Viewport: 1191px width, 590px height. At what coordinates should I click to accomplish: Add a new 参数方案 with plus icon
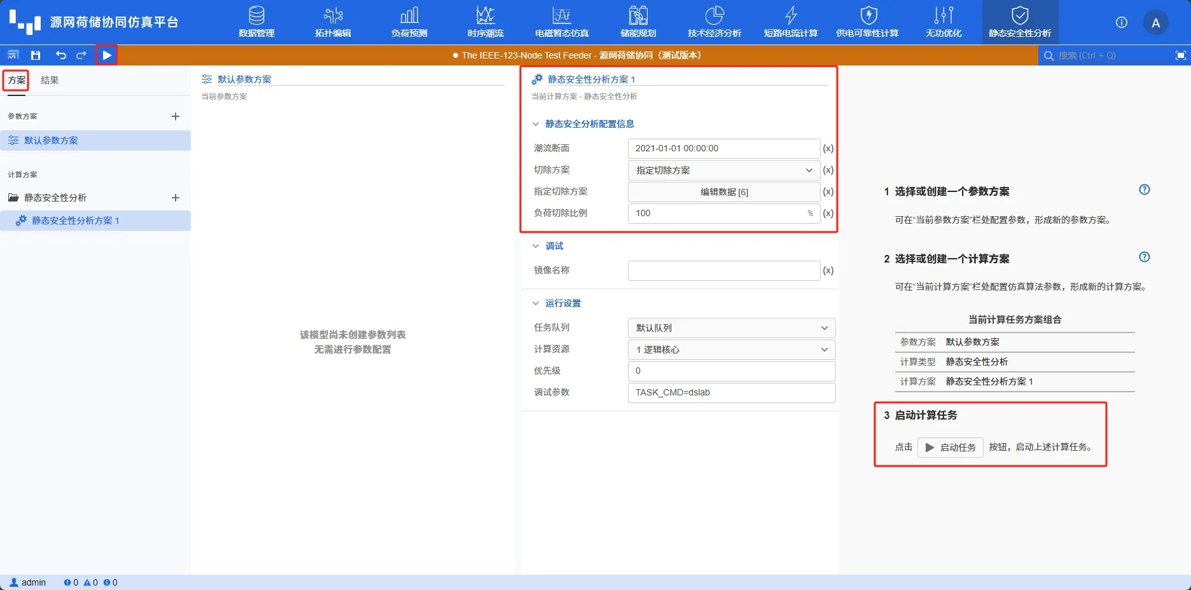[x=176, y=116]
